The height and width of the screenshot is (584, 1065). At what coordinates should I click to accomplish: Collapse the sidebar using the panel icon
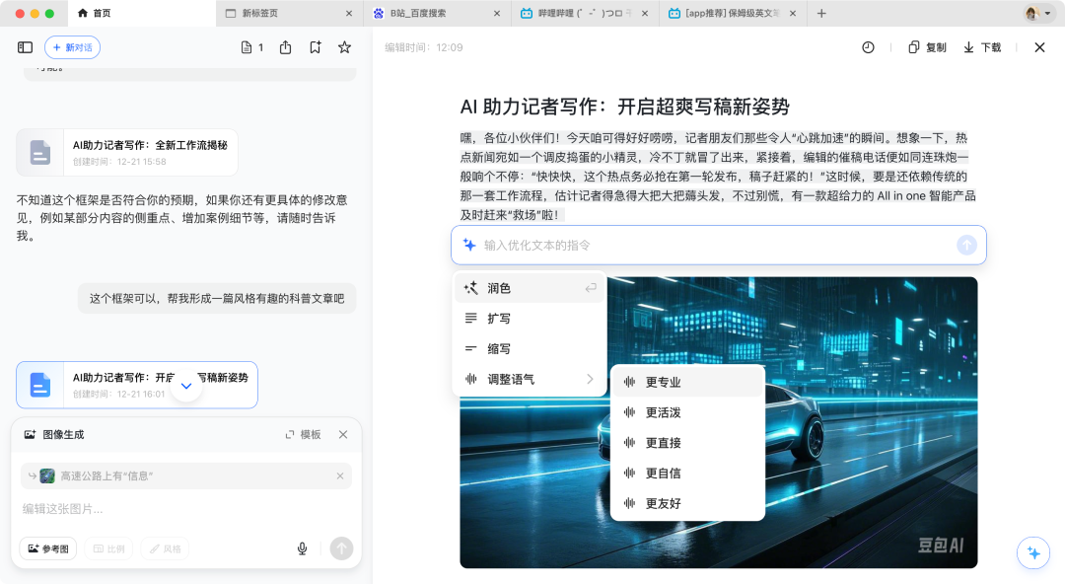[x=23, y=47]
